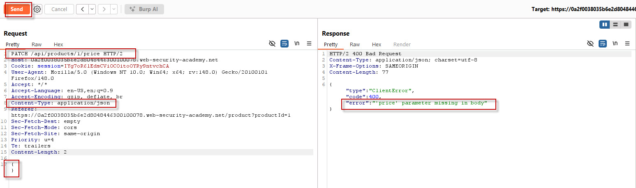This screenshot has height=188, width=636.
Task: Switch Response panel to Hex tab
Action: point(377,44)
